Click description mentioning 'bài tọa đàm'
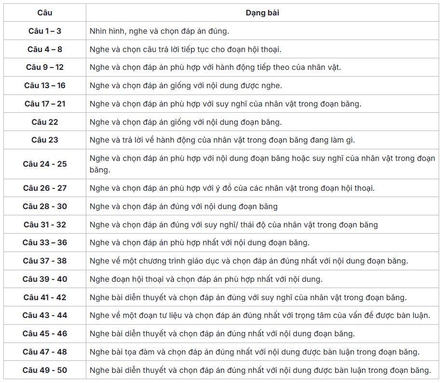443x383 pixels. (254, 352)
